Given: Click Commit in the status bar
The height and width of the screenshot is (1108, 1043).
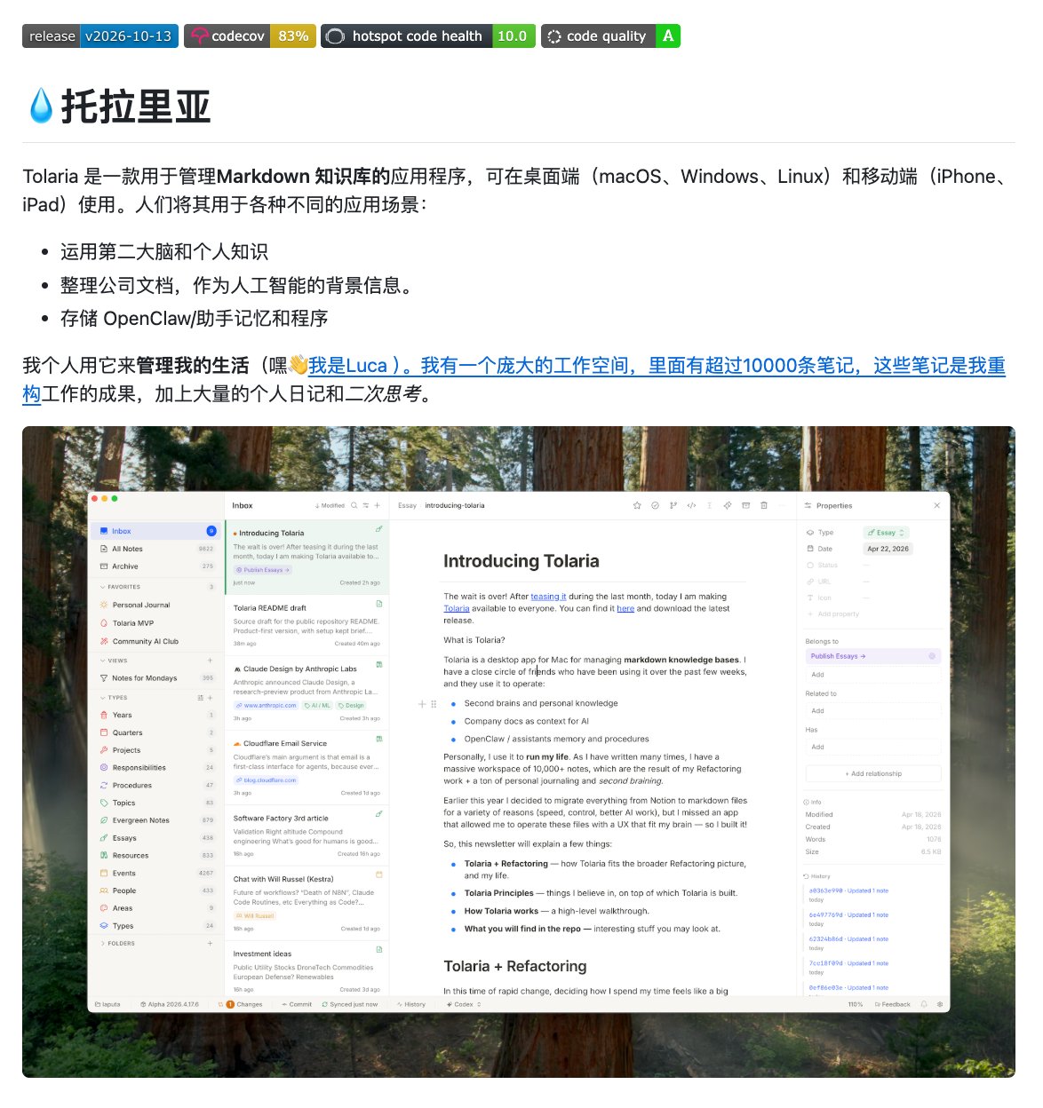Looking at the screenshot, I should tap(297, 1004).
